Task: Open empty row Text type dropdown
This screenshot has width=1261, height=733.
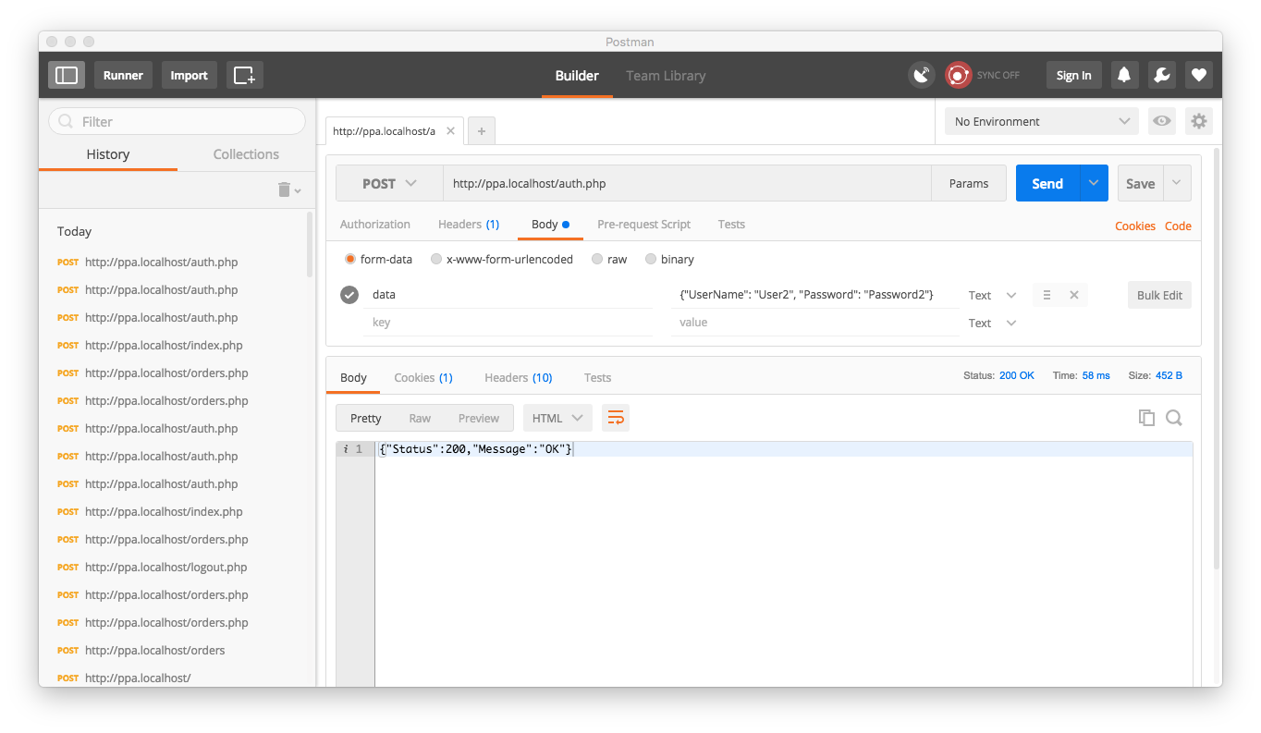Action: tap(993, 323)
